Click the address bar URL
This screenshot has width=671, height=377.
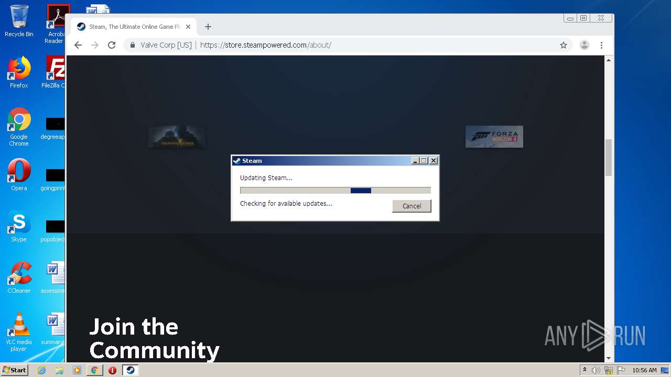point(265,45)
